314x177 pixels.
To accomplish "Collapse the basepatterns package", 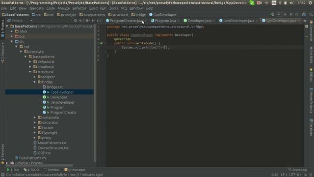I will (x=26, y=57).
